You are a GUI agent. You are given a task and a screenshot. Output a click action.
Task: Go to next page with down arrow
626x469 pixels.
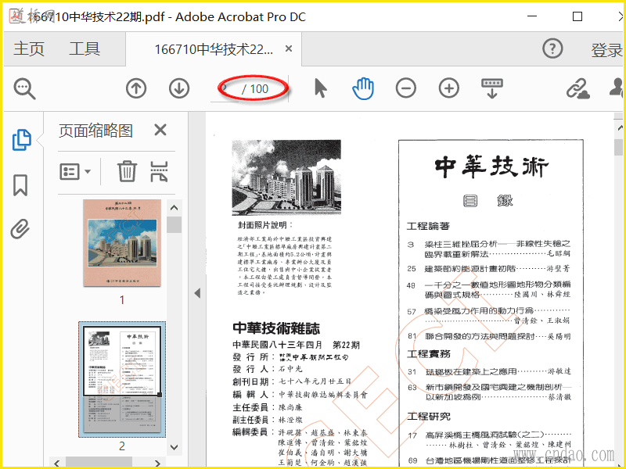[x=179, y=88]
